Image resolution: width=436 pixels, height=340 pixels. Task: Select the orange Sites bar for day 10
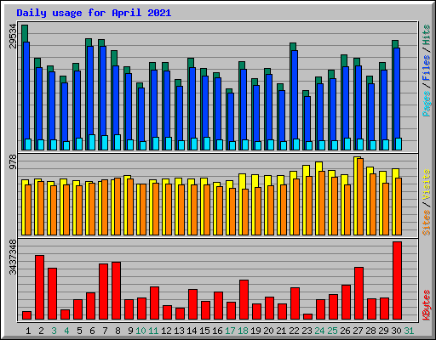pos(143,209)
